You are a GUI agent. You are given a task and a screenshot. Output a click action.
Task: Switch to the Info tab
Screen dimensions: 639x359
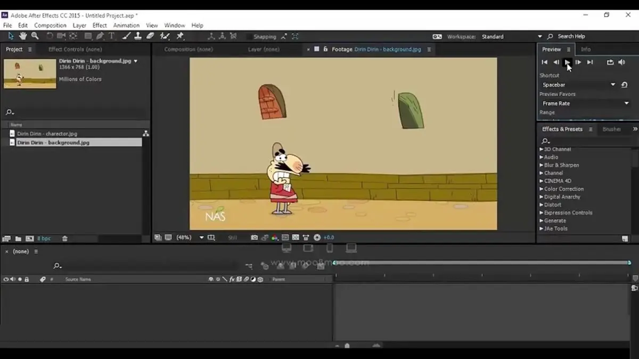585,49
